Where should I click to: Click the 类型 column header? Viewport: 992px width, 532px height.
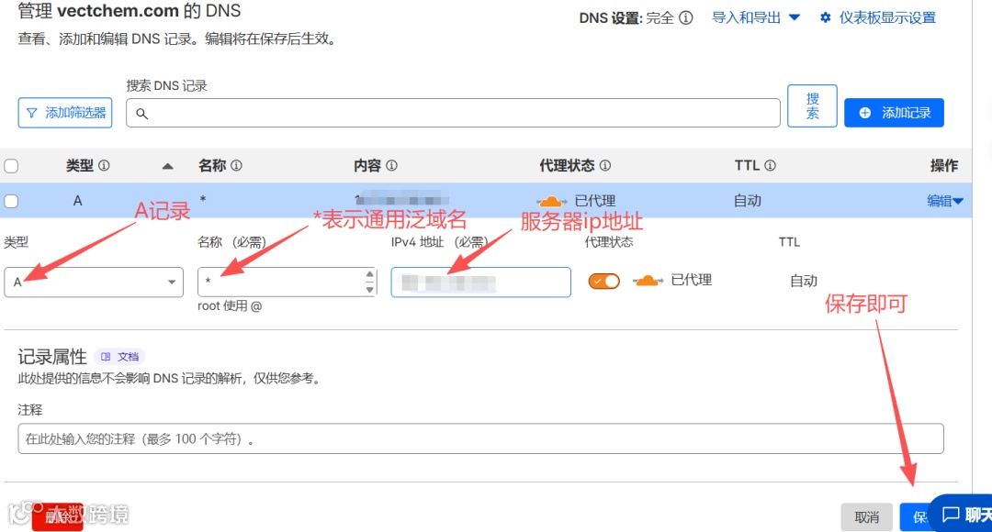(80, 165)
